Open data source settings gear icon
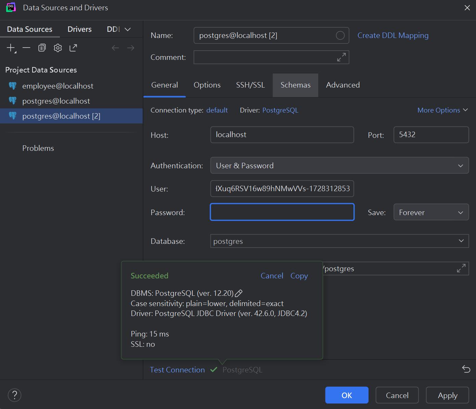Viewport: 476px width, 409px height. 58,48
